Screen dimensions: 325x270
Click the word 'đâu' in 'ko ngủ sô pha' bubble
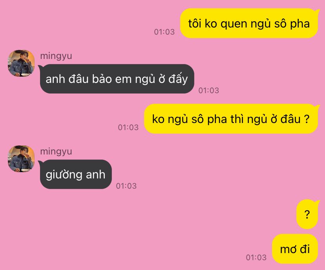click(290, 119)
